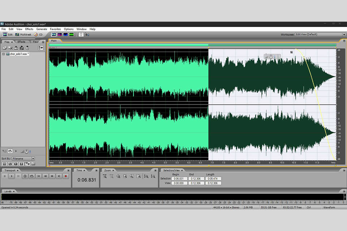Open the Sort By Filename dropdown
Screen dimensions: 347x231
(x=23, y=158)
